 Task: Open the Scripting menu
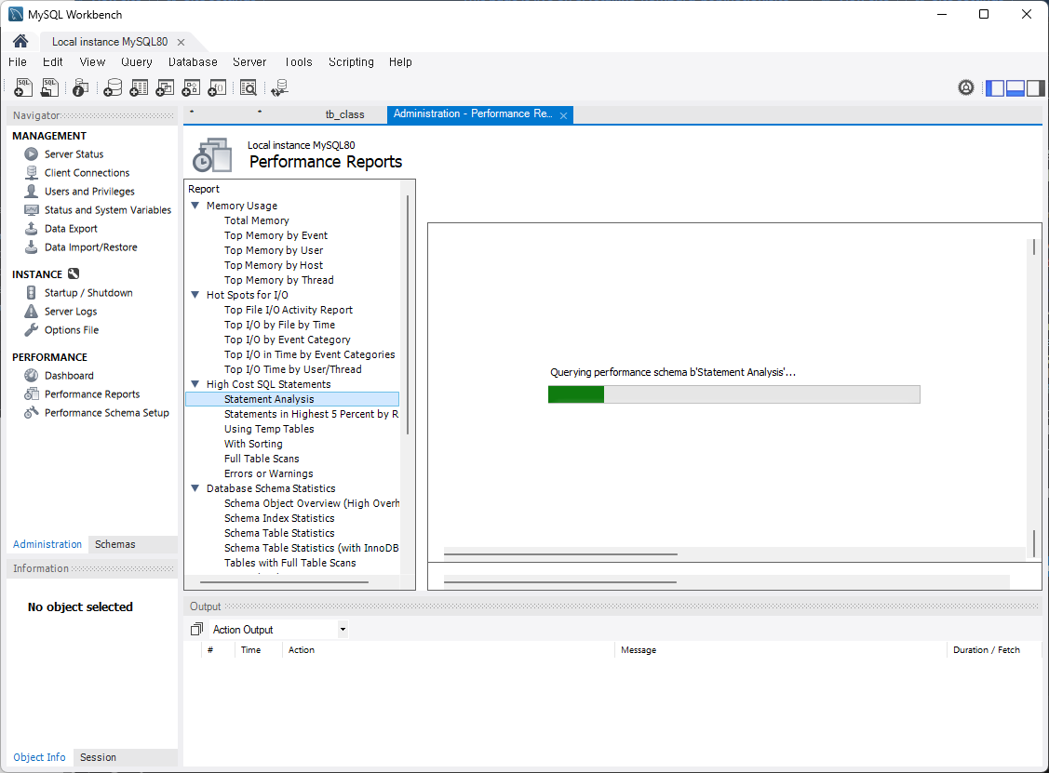(351, 62)
